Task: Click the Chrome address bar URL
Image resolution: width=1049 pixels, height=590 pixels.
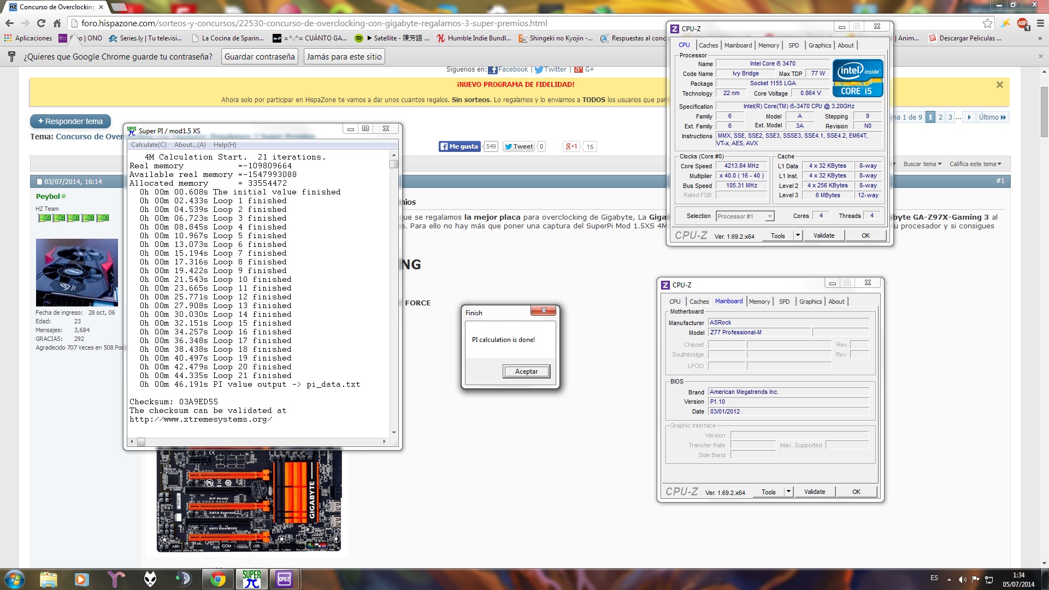Action: [x=314, y=23]
